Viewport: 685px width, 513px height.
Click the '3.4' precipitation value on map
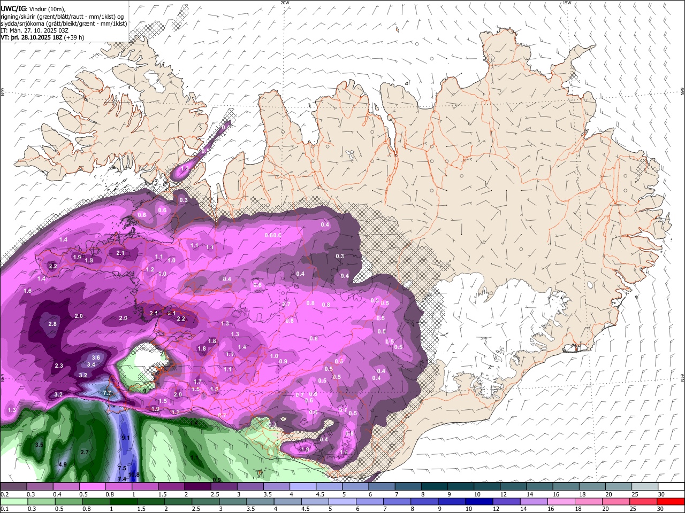pos(91,365)
